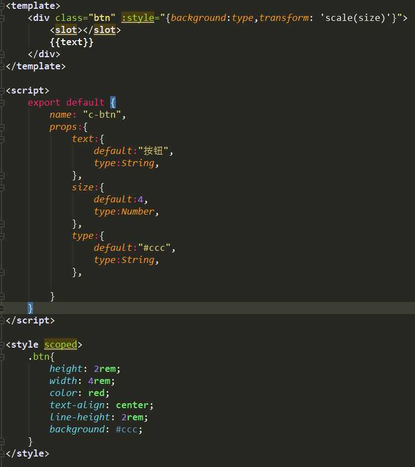Click the "c-btn" name string
The height and width of the screenshot is (467, 415).
[102, 114]
